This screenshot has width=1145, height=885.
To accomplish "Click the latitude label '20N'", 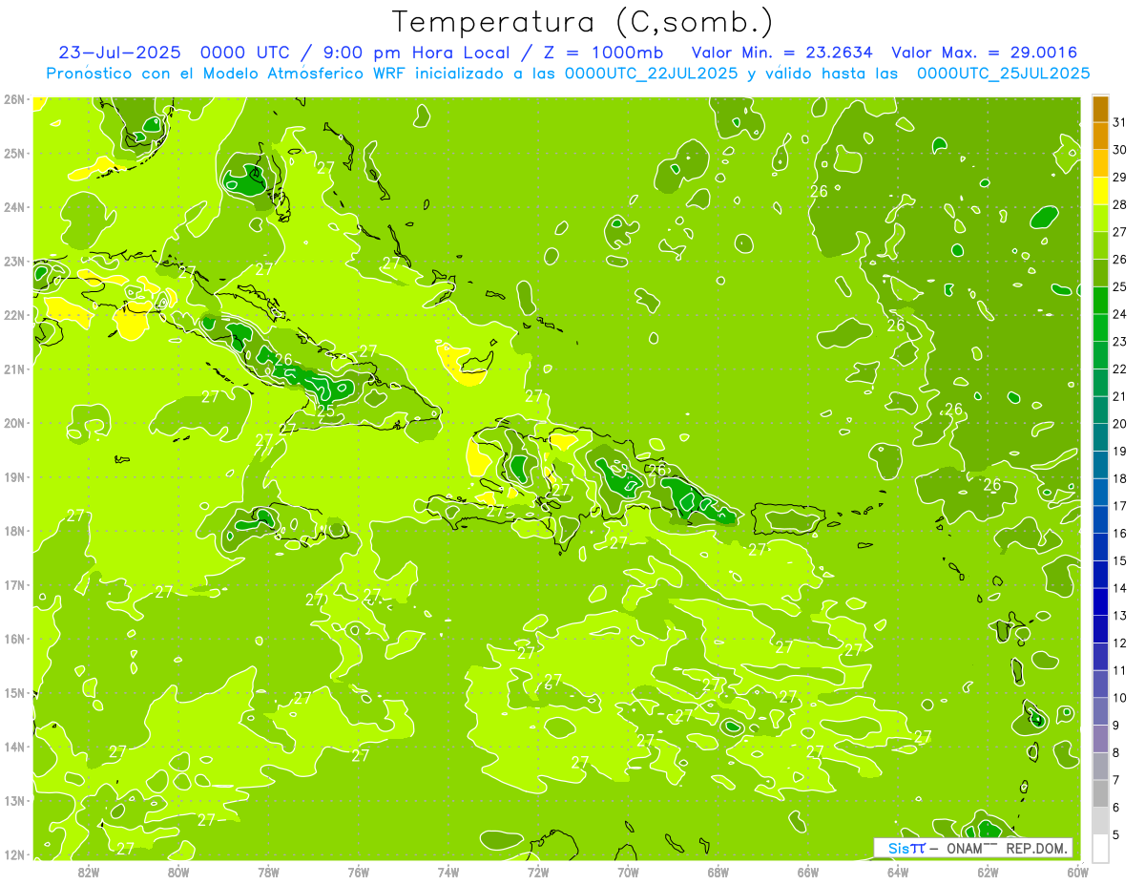I will (x=14, y=423).
